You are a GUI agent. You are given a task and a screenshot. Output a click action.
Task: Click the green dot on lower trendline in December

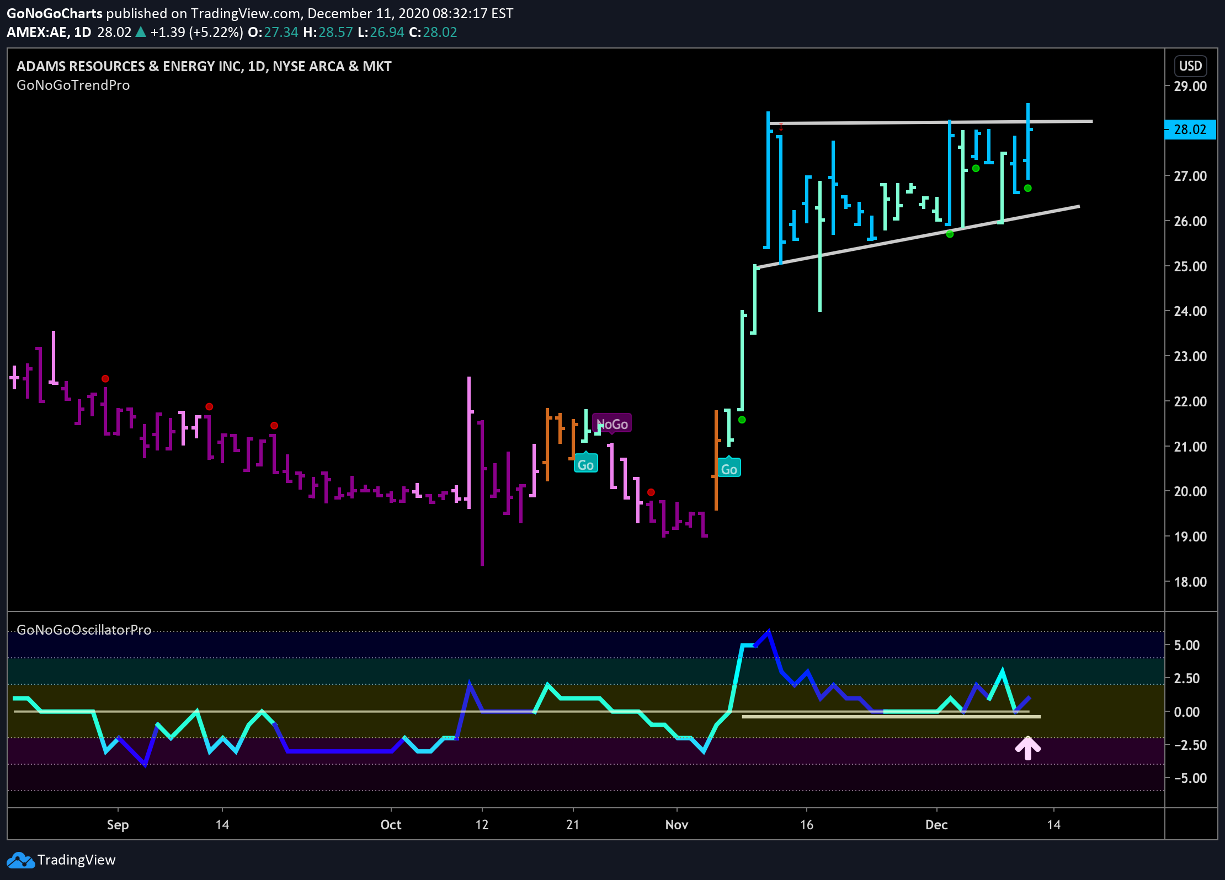point(950,234)
